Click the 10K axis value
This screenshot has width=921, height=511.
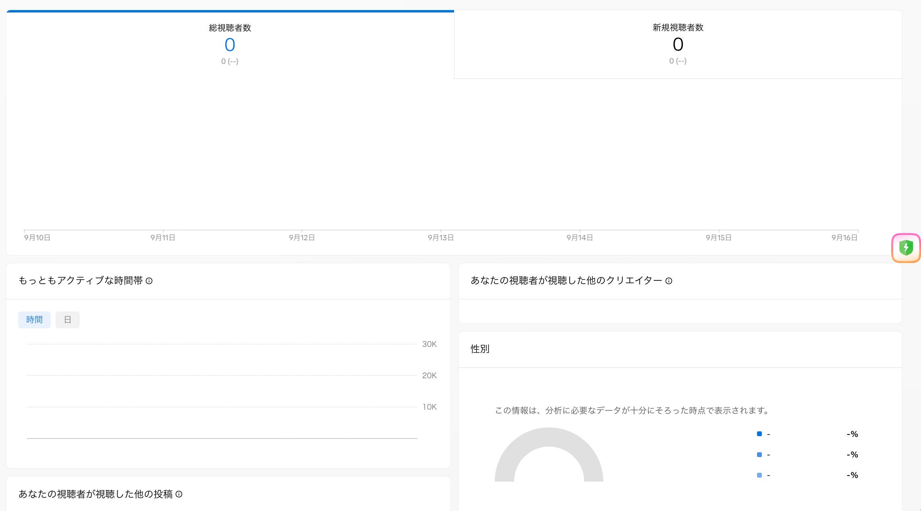pyautogui.click(x=429, y=407)
